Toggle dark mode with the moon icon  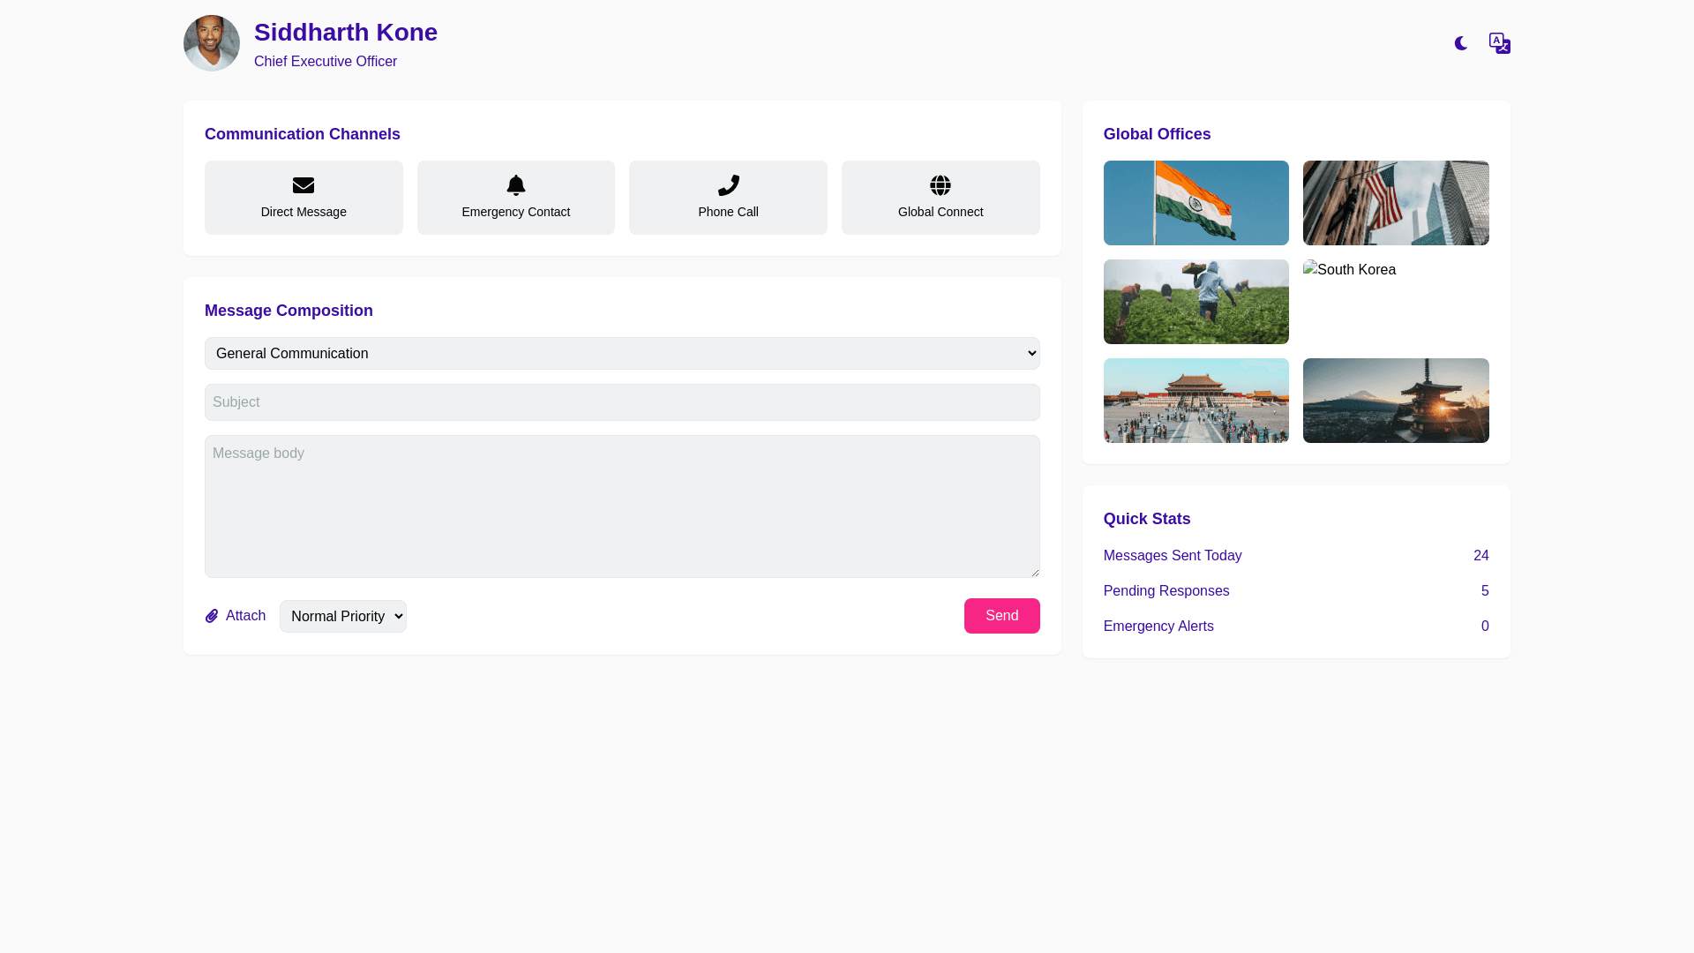click(x=1460, y=43)
